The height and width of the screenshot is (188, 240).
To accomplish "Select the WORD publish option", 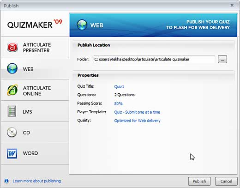I will point(35,154).
